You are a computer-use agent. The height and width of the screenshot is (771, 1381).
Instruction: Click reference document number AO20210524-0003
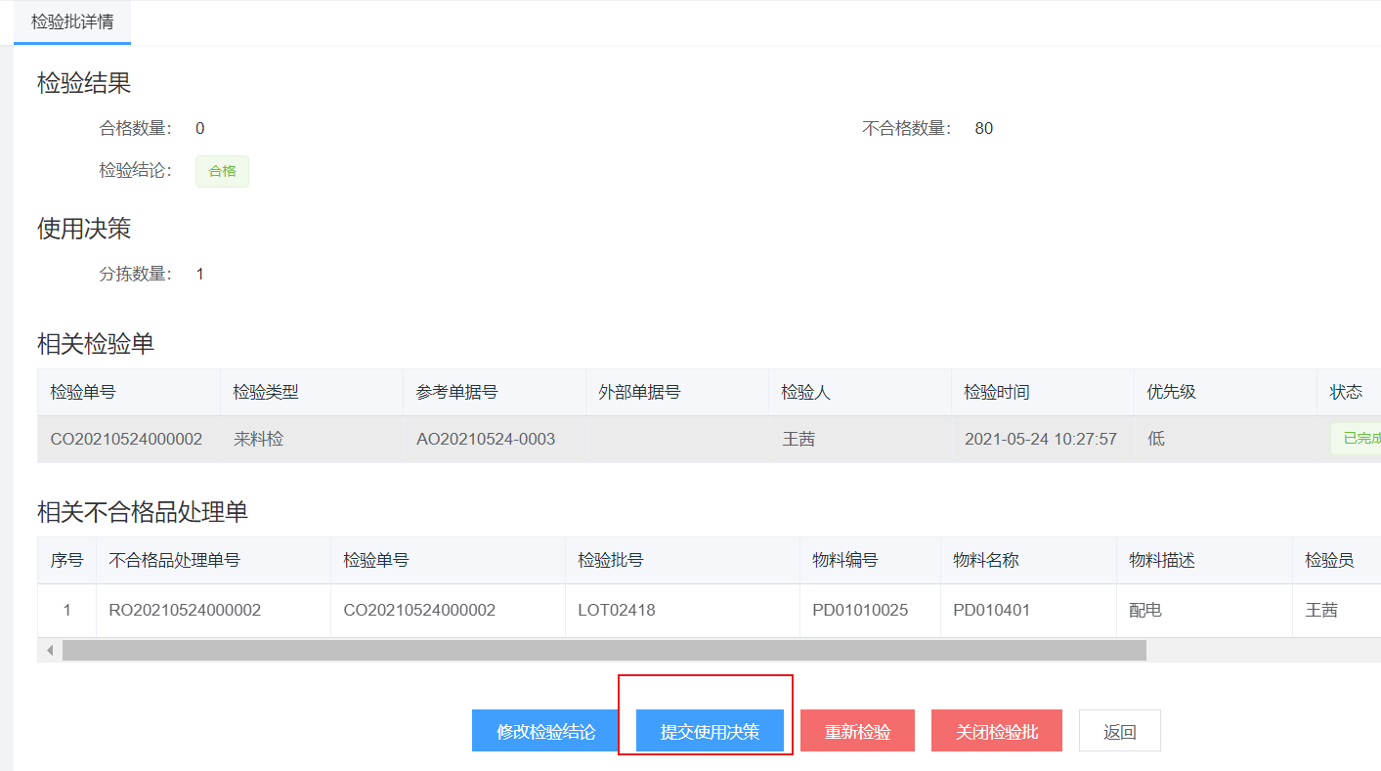click(486, 439)
